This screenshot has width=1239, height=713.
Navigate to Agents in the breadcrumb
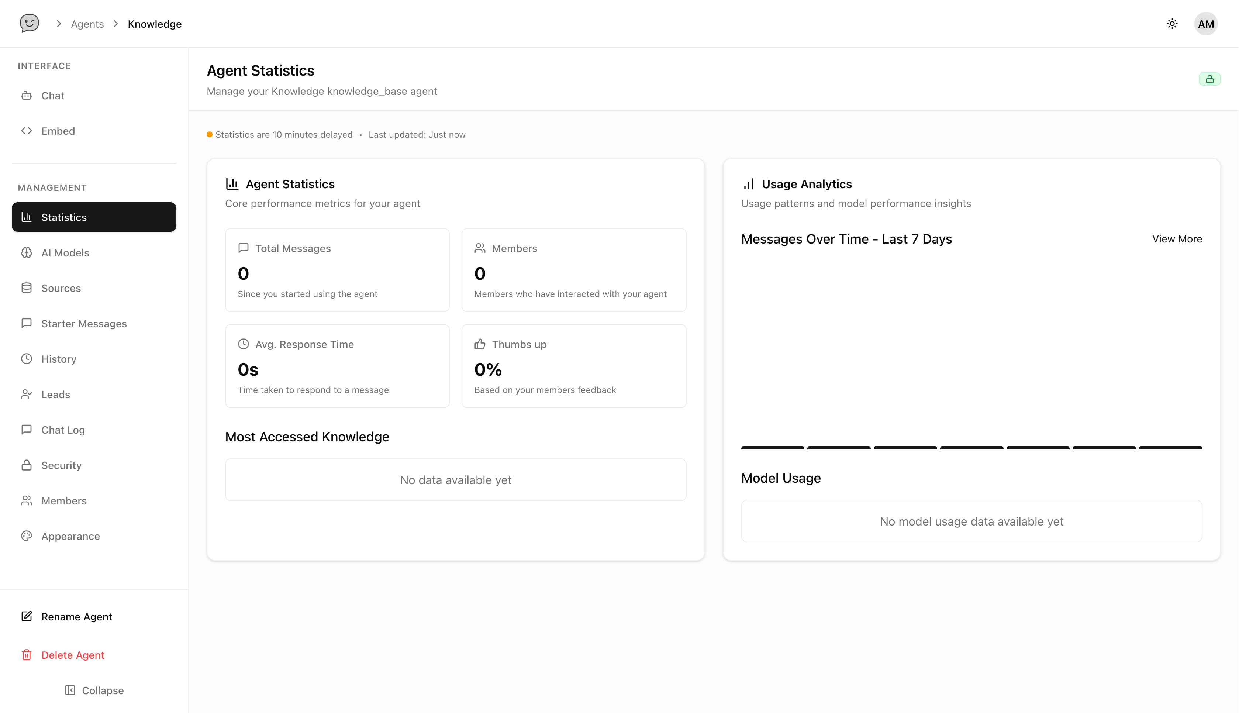point(87,24)
